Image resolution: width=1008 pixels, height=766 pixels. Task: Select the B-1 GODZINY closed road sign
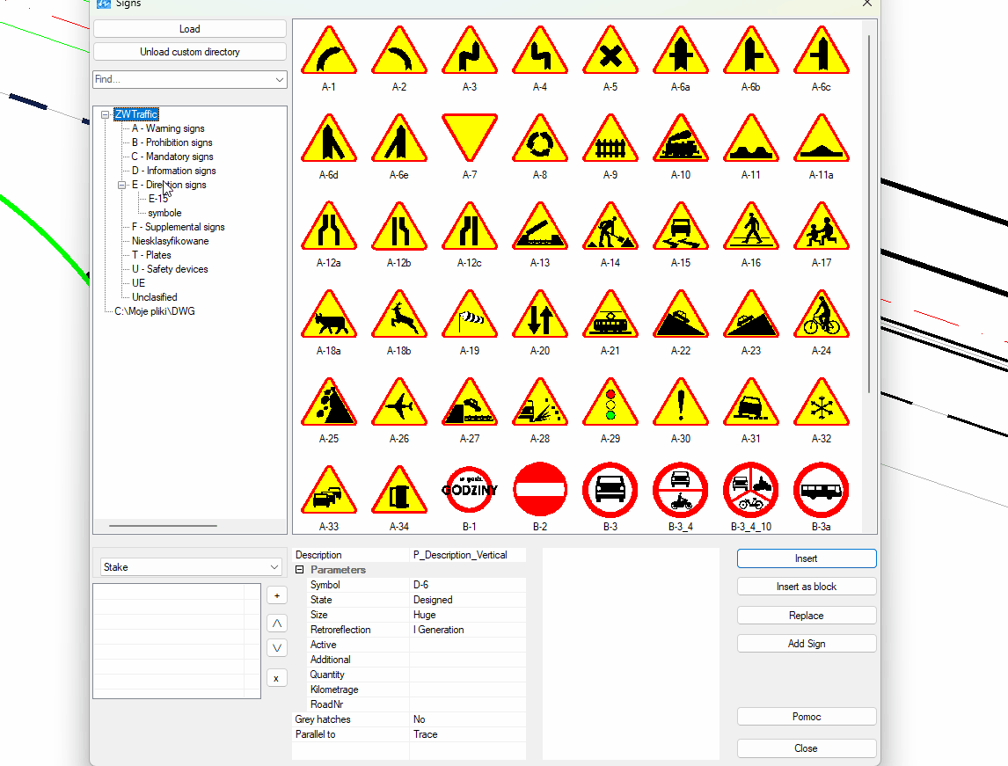[470, 490]
